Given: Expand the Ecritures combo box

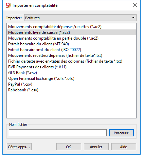Looking at the screenshot, I should (80, 18).
